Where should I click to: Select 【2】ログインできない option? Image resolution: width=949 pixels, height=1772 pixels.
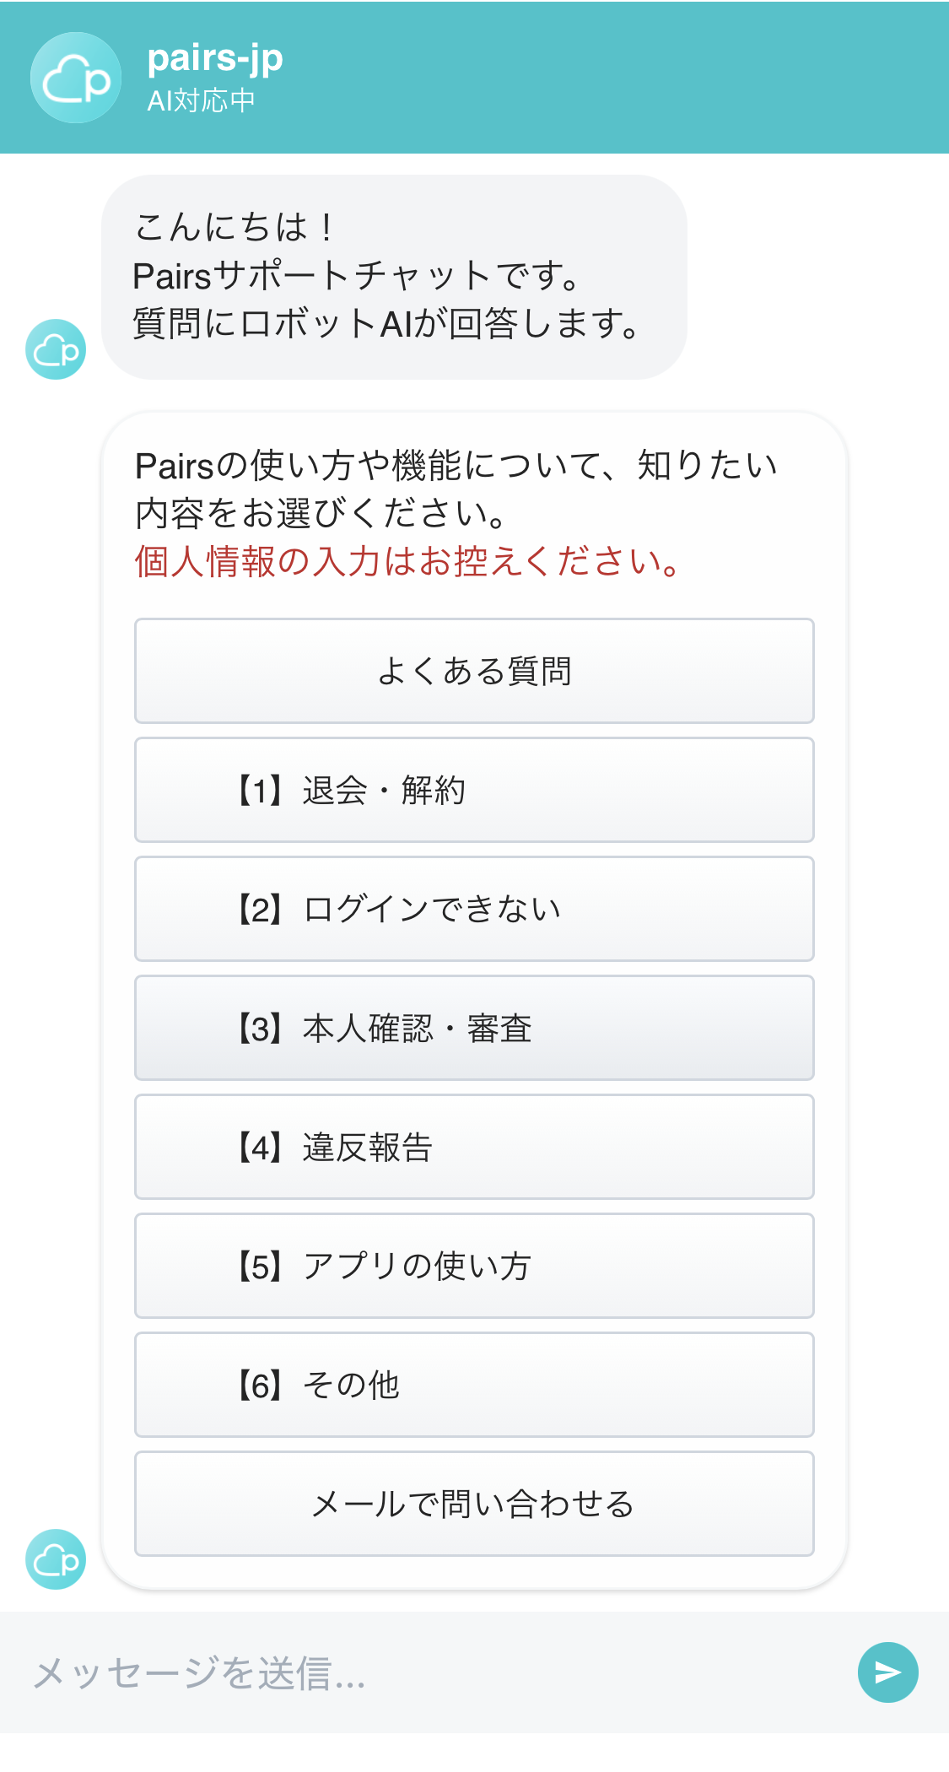[x=474, y=909]
